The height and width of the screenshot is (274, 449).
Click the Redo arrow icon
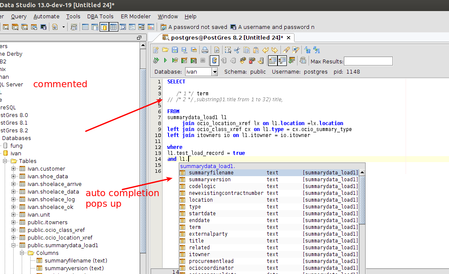[275, 50]
